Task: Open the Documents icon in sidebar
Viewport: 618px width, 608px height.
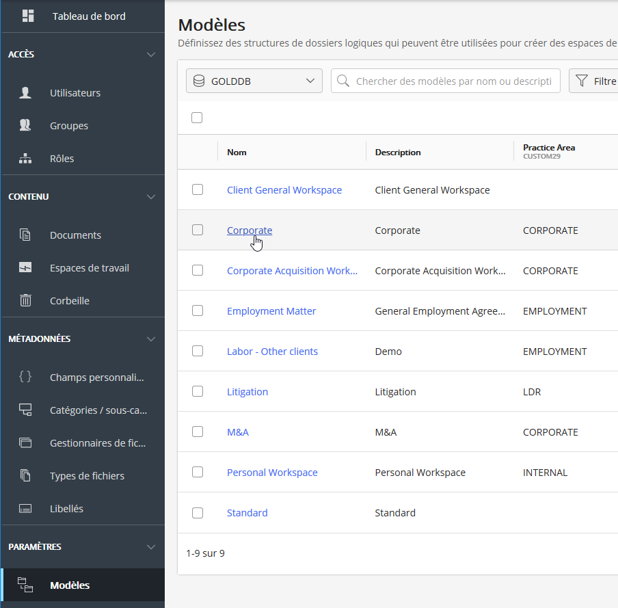Action: pos(25,235)
